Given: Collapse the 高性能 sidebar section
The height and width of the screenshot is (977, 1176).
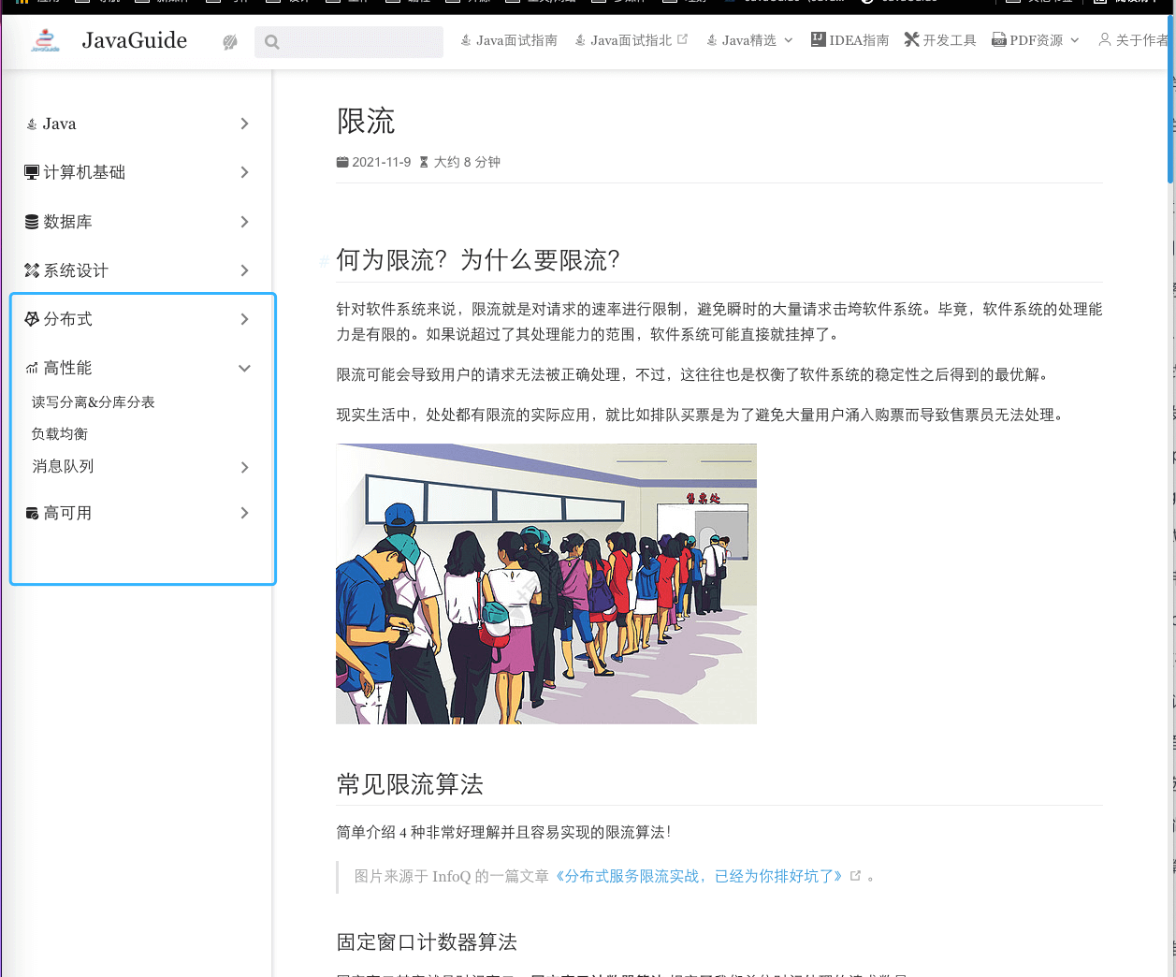Looking at the screenshot, I should [x=244, y=368].
